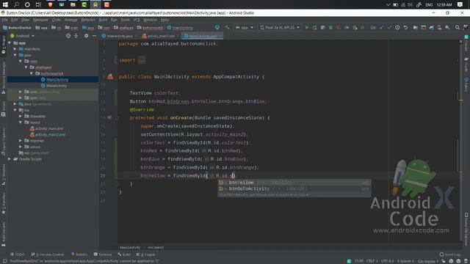The width and height of the screenshot is (470, 264).
Task: Open the Pixel 3a XL API 26 device dropdown
Action: point(280,28)
